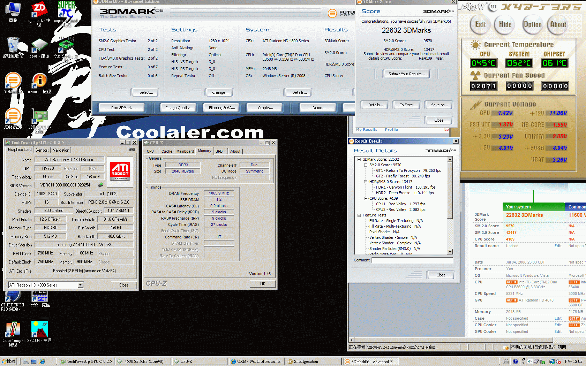Collapse the CPU Score: 4109 tree node
This screenshot has width=586, height=366.
(366, 198)
